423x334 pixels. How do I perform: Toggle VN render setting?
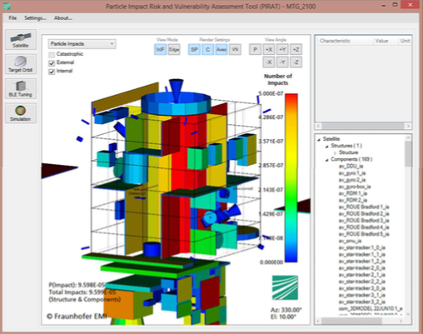click(x=235, y=50)
